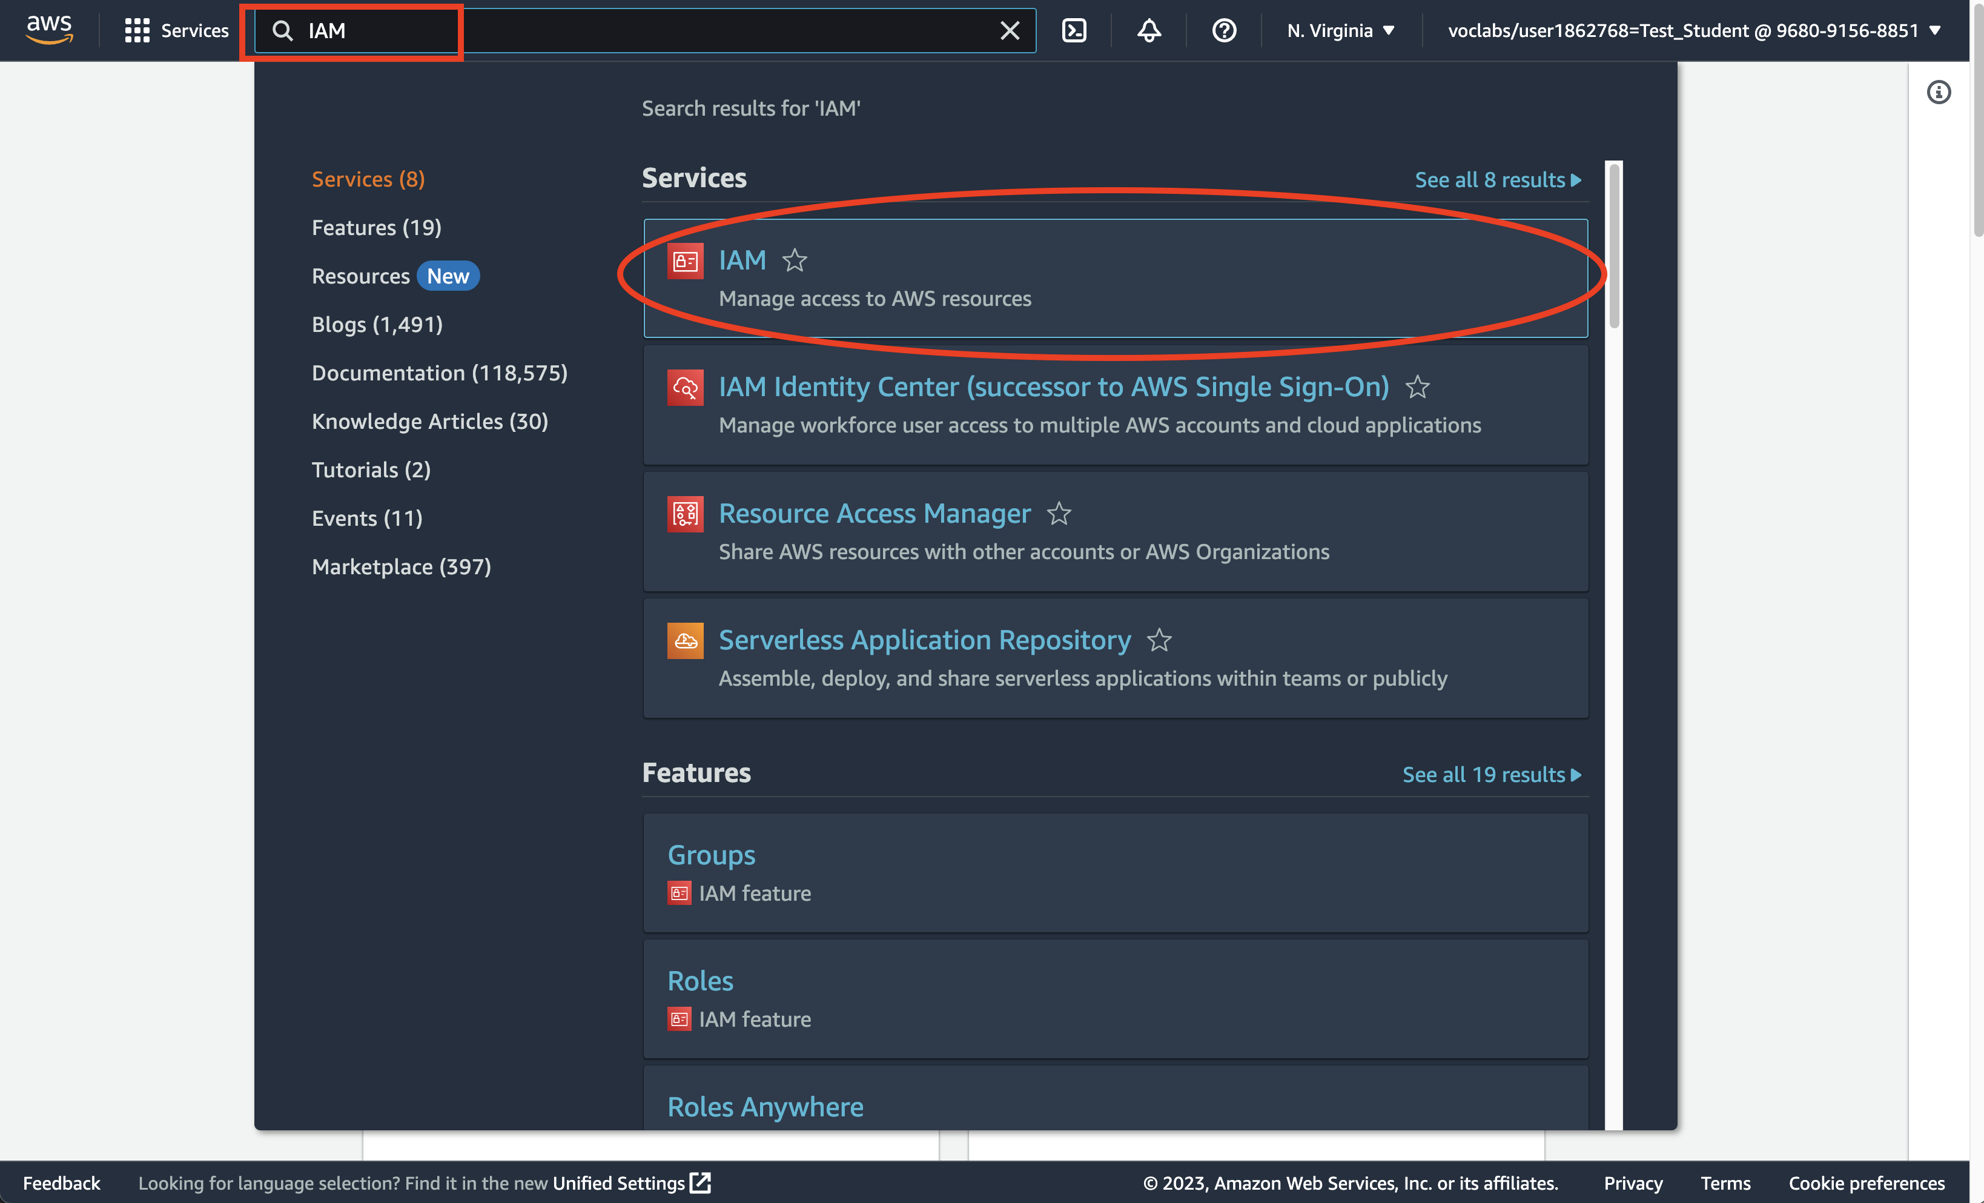Image resolution: width=1984 pixels, height=1203 pixels.
Task: Click the IAM service icon
Action: (x=685, y=261)
